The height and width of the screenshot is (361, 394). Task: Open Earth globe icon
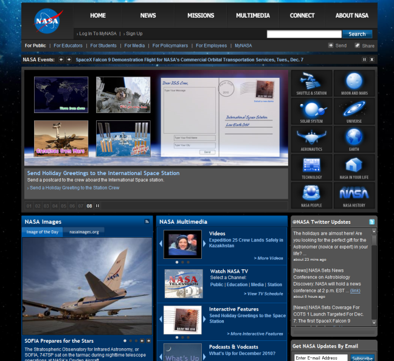point(354,139)
